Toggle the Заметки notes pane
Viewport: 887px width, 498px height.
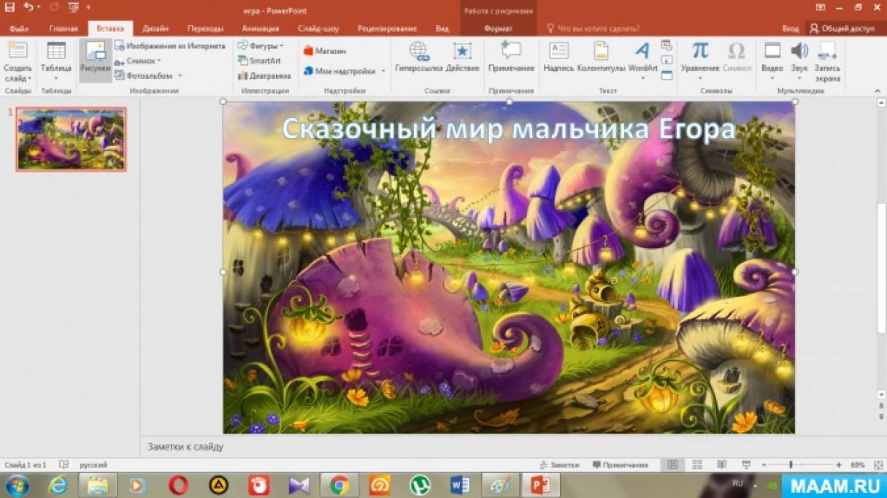click(x=560, y=464)
